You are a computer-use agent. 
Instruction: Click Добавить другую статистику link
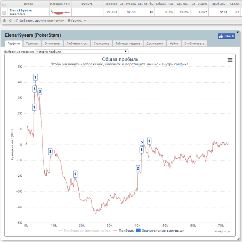(x=41, y=21)
